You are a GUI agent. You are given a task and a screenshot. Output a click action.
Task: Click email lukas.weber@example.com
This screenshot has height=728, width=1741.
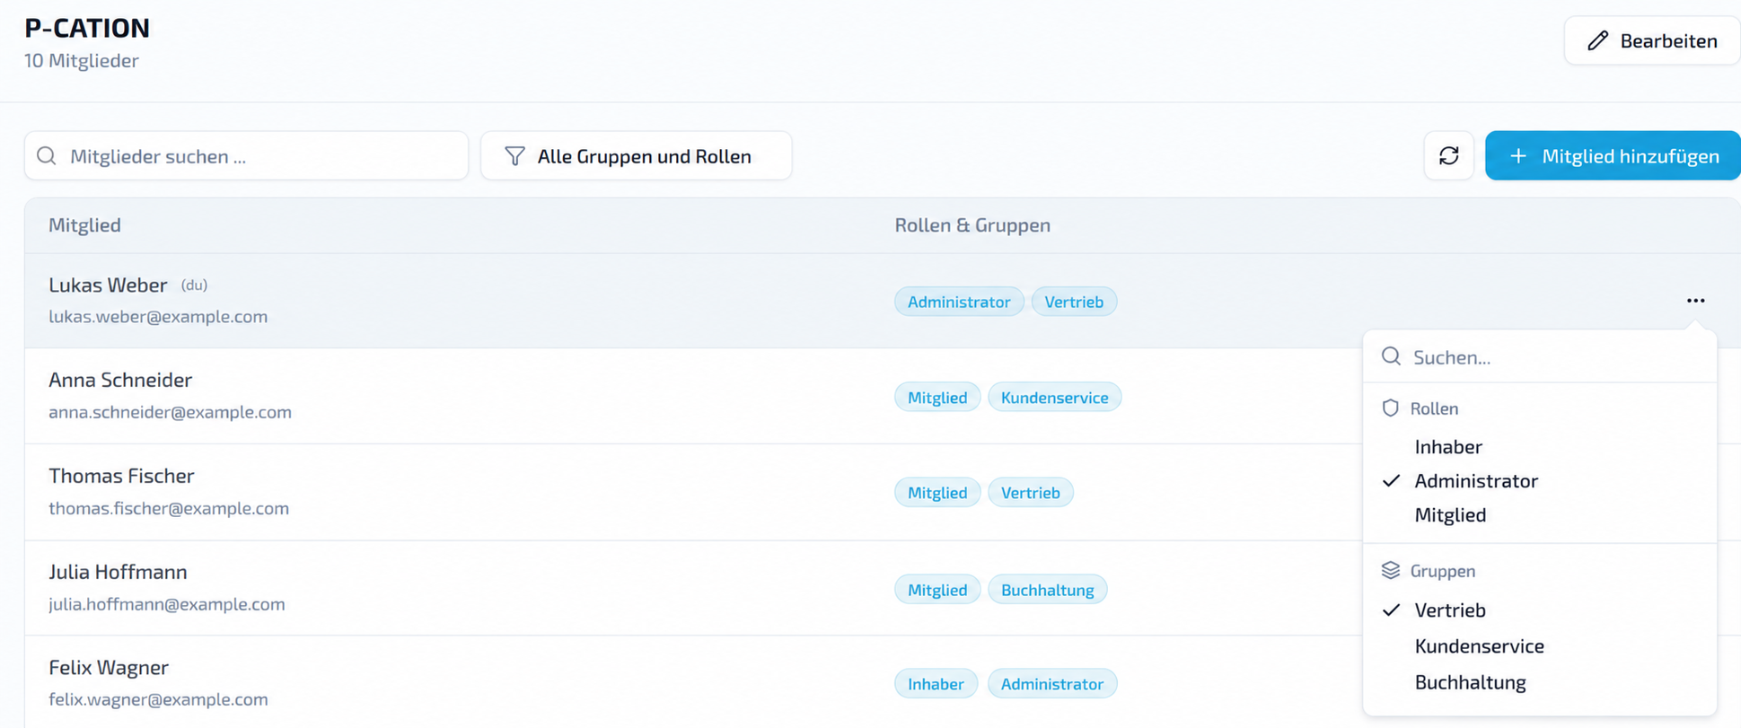coord(158,317)
